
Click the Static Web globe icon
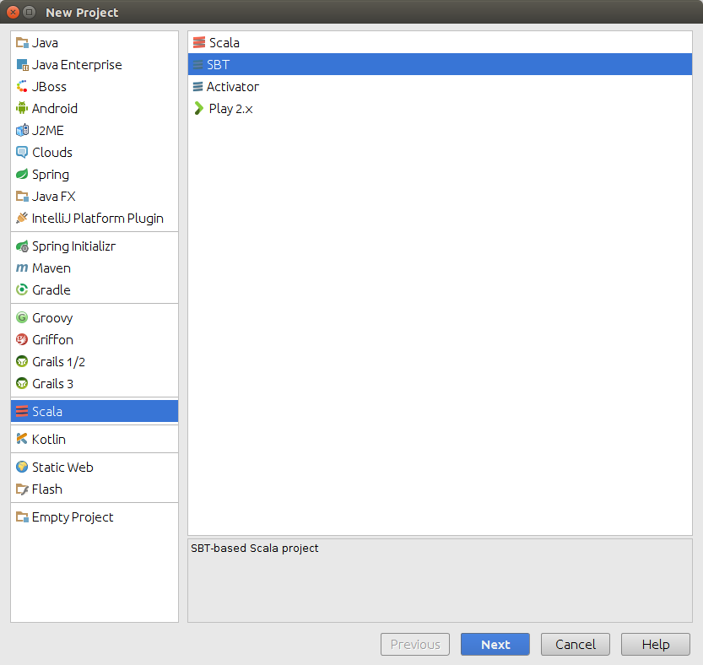(22, 467)
